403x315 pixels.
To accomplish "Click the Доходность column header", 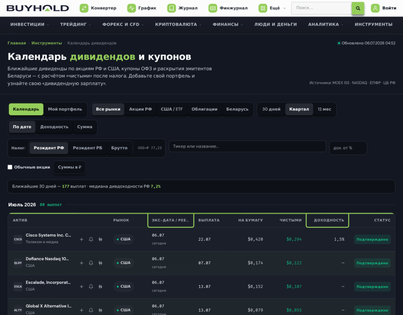I will click(327, 220).
